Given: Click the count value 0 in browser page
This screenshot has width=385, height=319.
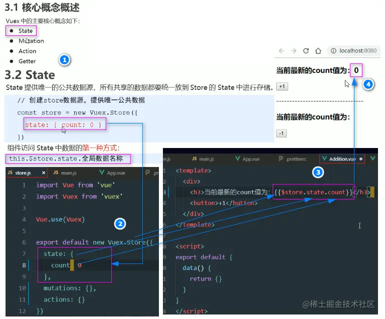Looking at the screenshot, I should [x=356, y=70].
